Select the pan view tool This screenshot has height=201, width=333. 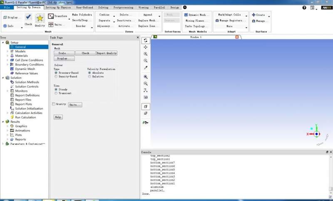(x=145, y=47)
